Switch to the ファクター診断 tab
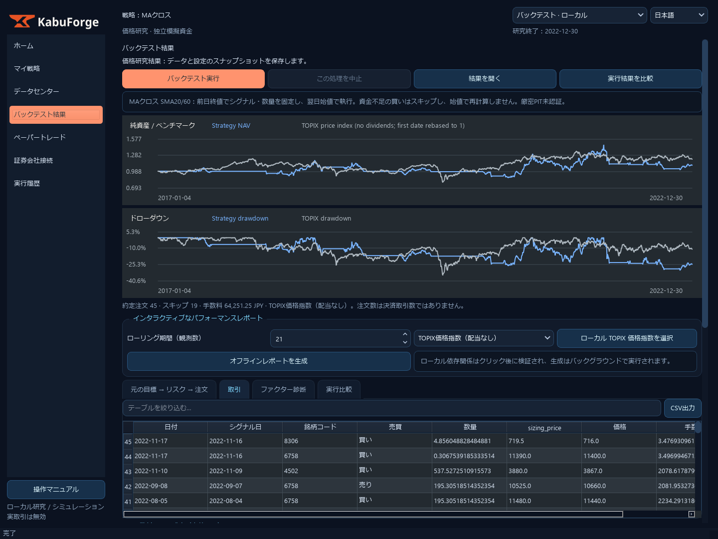 pyautogui.click(x=283, y=389)
